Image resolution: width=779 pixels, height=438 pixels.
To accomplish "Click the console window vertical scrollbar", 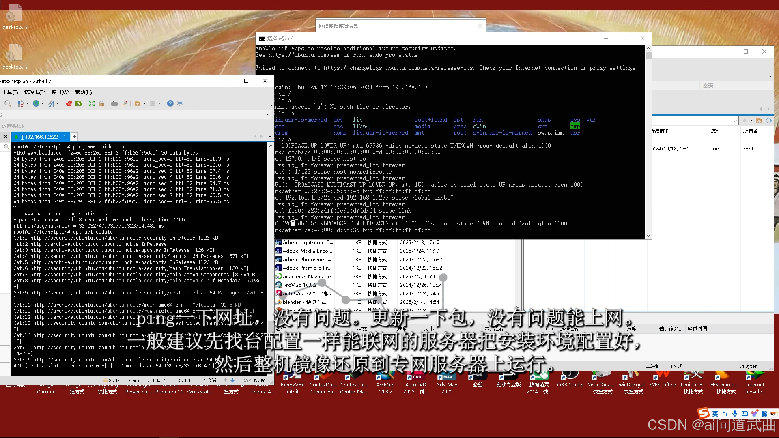I will click(x=648, y=142).
